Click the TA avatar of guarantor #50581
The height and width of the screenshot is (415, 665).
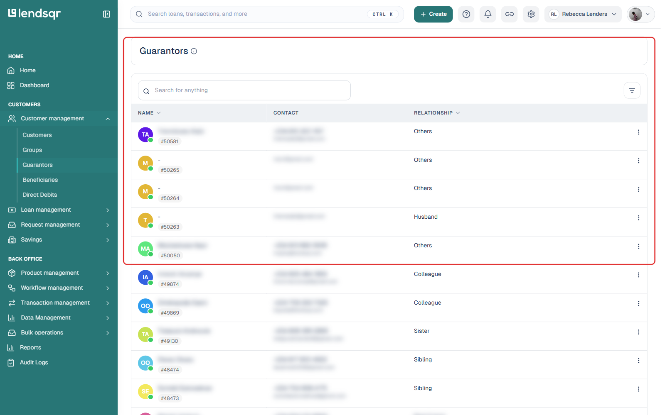145,135
